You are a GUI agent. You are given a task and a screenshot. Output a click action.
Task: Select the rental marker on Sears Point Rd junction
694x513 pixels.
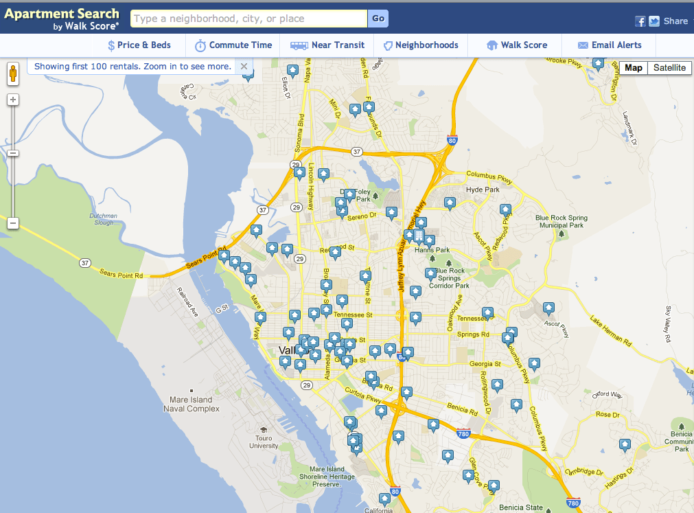click(x=224, y=256)
